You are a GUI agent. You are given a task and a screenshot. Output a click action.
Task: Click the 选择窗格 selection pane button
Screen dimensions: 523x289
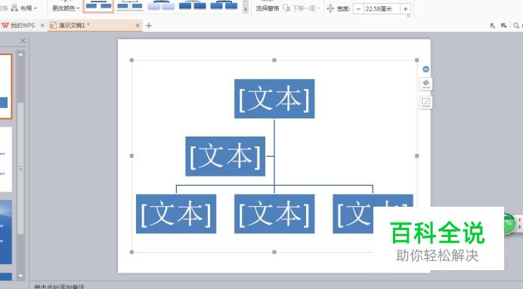tap(268, 8)
